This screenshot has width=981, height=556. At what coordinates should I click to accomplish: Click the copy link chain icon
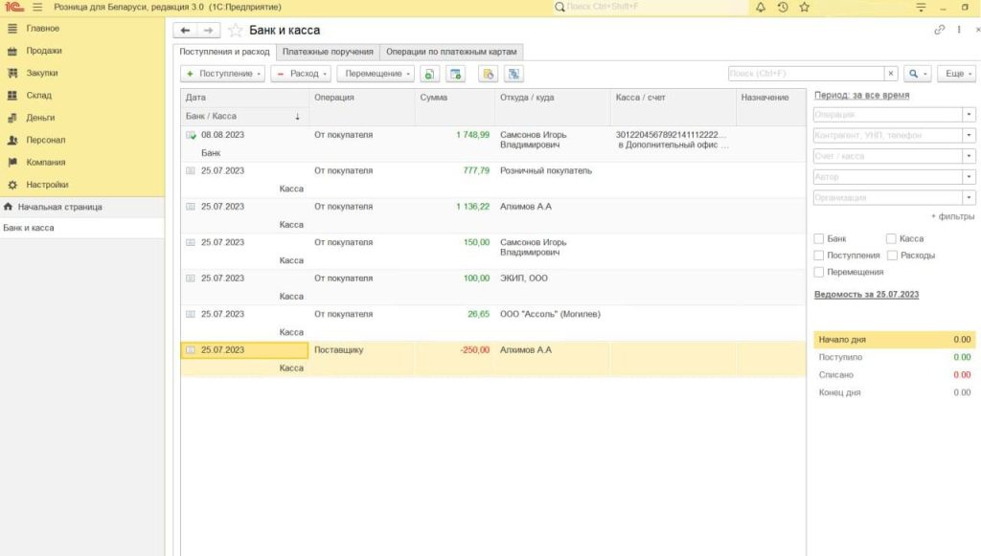point(939,31)
